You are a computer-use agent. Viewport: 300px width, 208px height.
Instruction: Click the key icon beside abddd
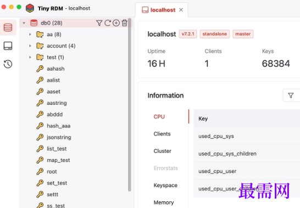point(40,114)
